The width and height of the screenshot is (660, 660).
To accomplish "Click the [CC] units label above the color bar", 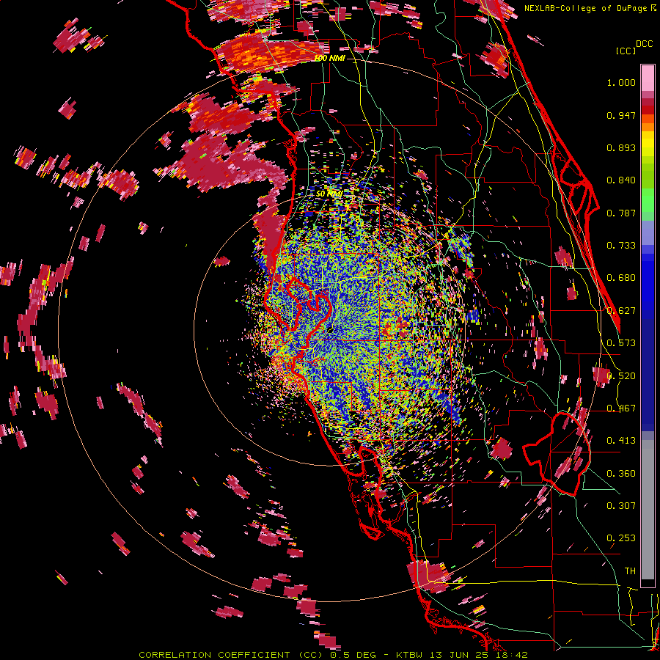I will point(626,51).
